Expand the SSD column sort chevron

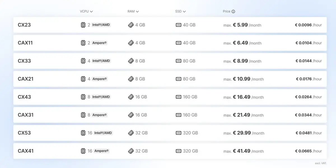click(x=185, y=11)
